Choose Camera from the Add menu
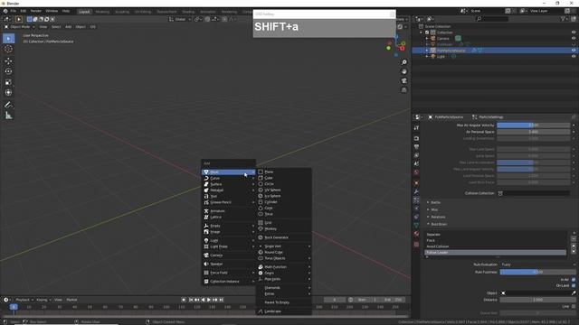Image resolution: width=579 pixels, height=325 pixels. (x=229, y=255)
